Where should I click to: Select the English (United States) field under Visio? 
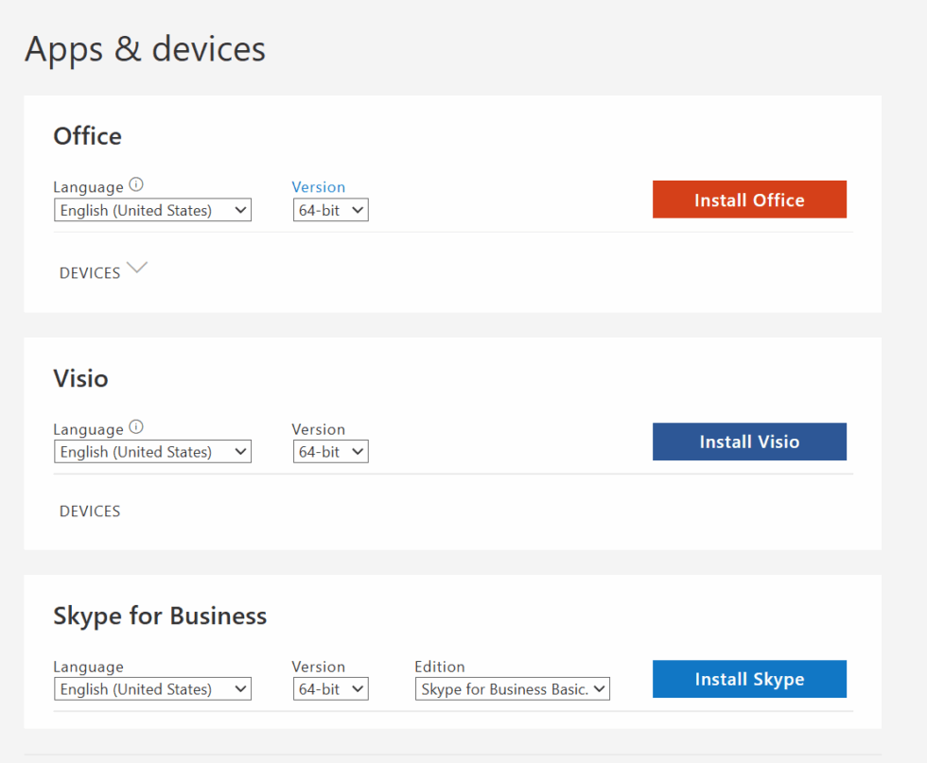(x=151, y=451)
